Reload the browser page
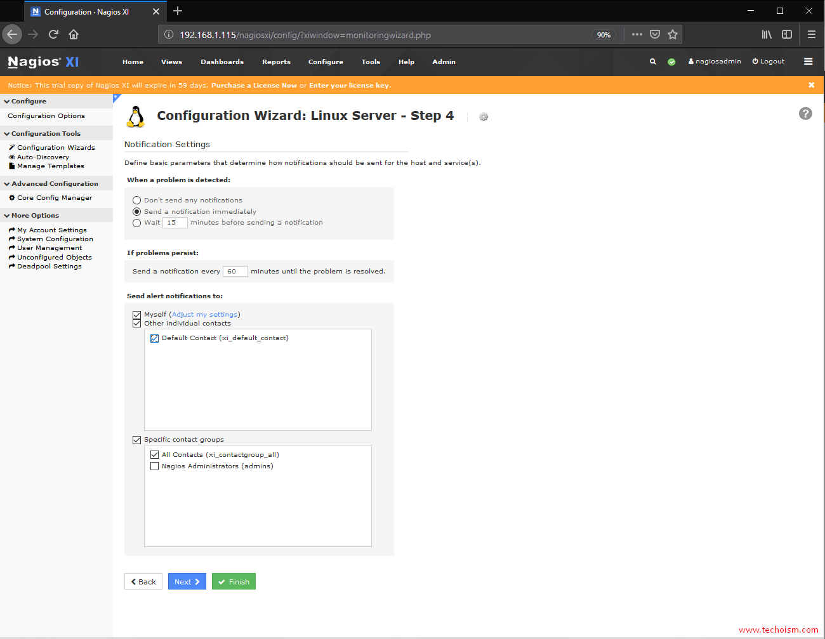 (x=53, y=34)
